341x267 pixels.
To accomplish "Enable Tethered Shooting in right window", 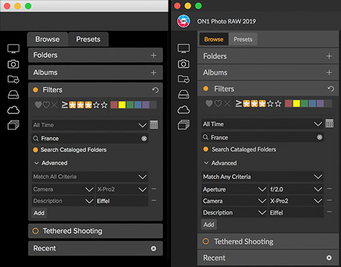I will tap(206, 241).
